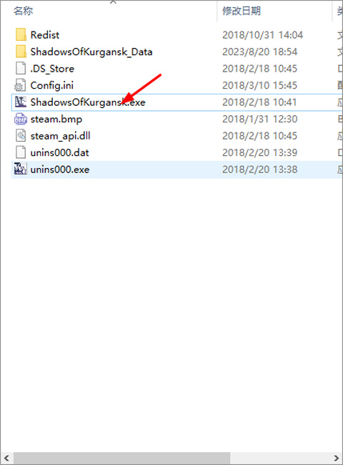343x465 pixels.
Task: Click the sort arrow above the name column
Action: pyautogui.click(x=113, y=2)
